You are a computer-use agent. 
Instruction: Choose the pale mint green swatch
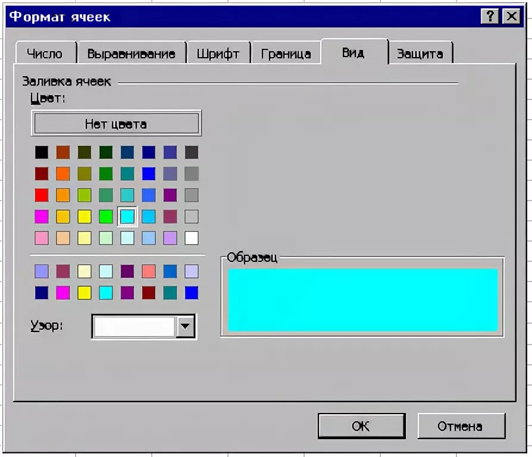tap(106, 238)
